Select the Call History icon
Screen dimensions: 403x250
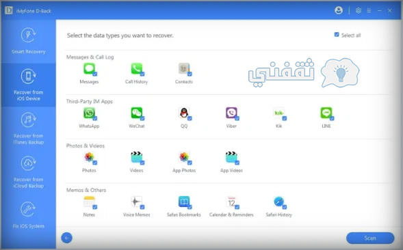(136, 69)
